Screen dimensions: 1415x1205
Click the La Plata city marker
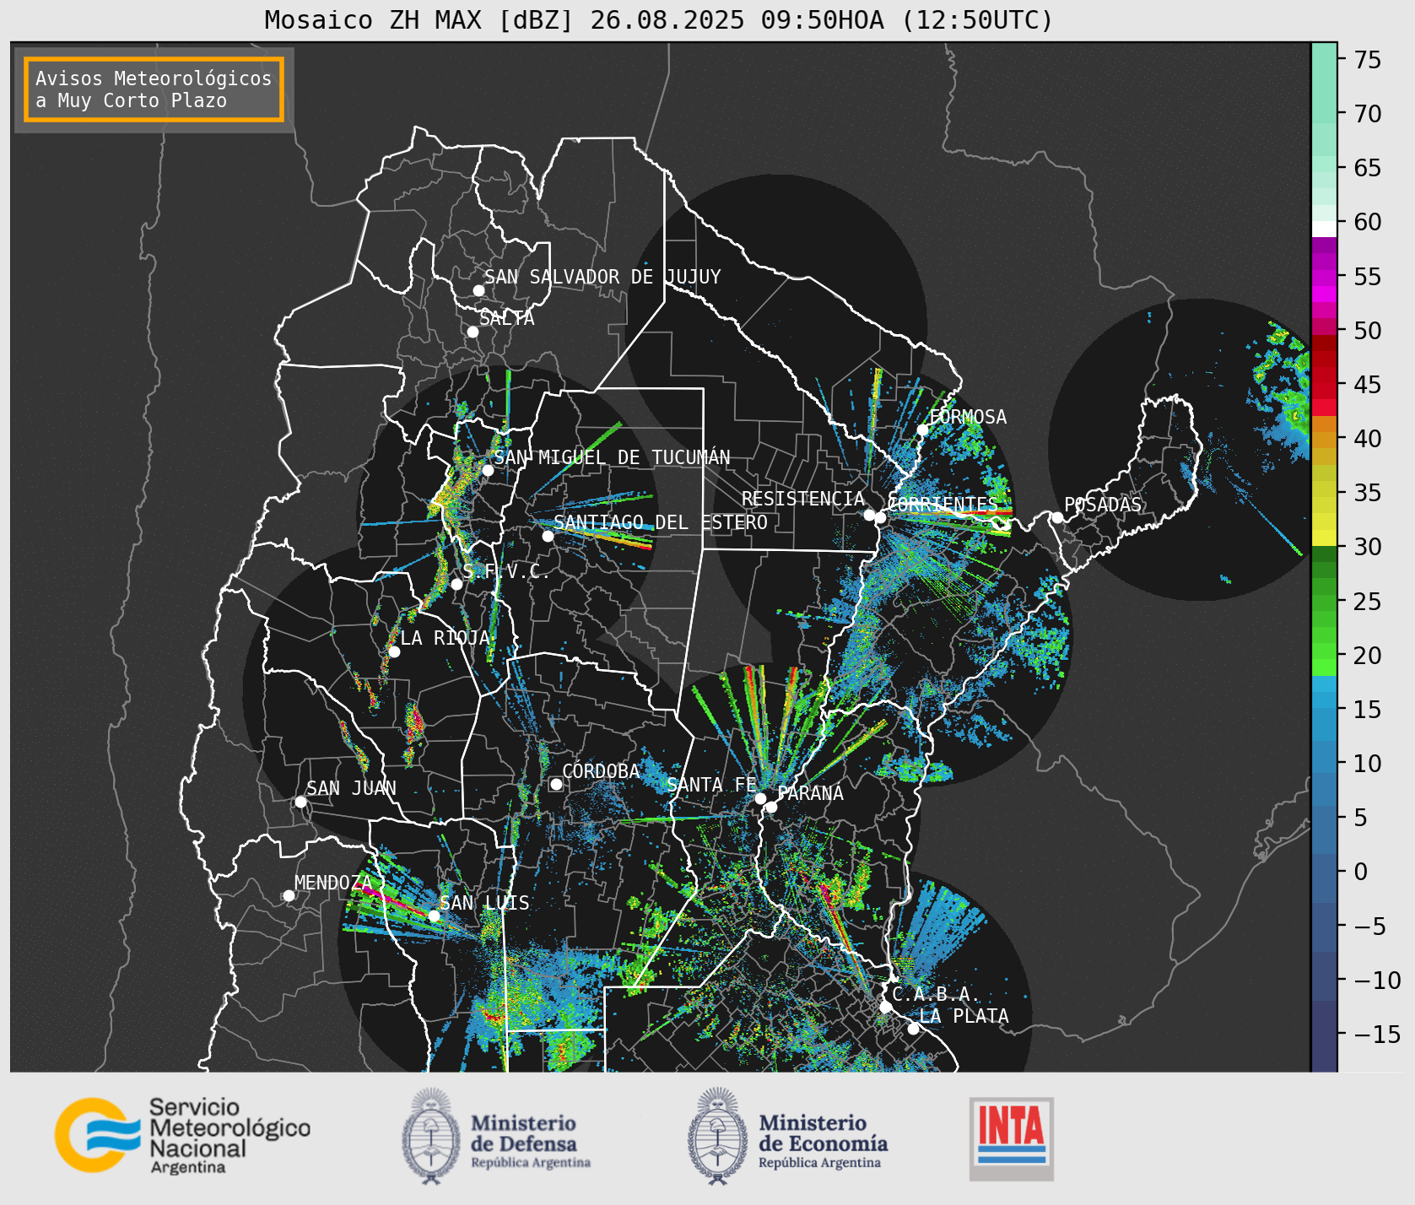(913, 1029)
